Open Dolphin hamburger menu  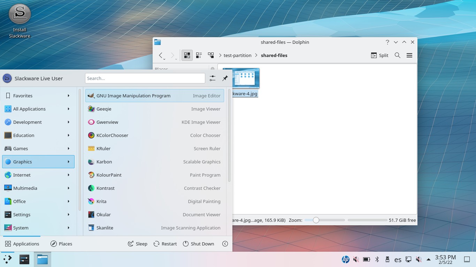click(409, 55)
